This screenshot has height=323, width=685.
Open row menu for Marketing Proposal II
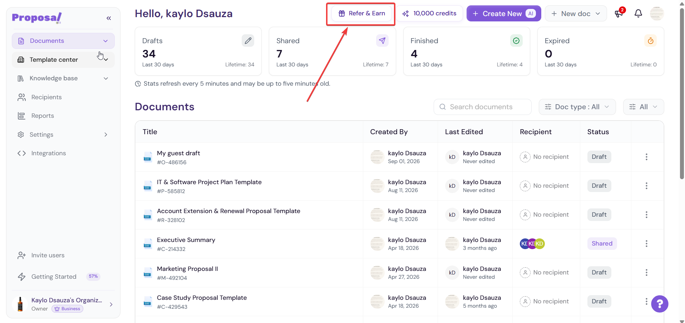[646, 273]
